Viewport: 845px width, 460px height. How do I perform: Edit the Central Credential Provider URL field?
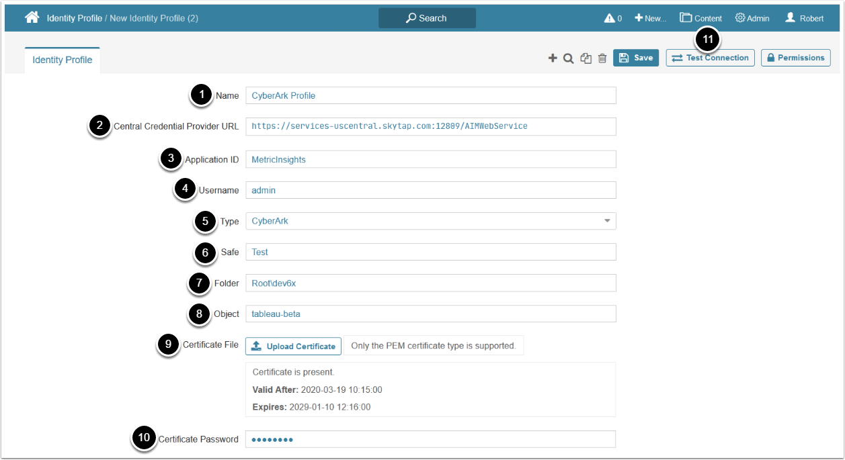431,126
